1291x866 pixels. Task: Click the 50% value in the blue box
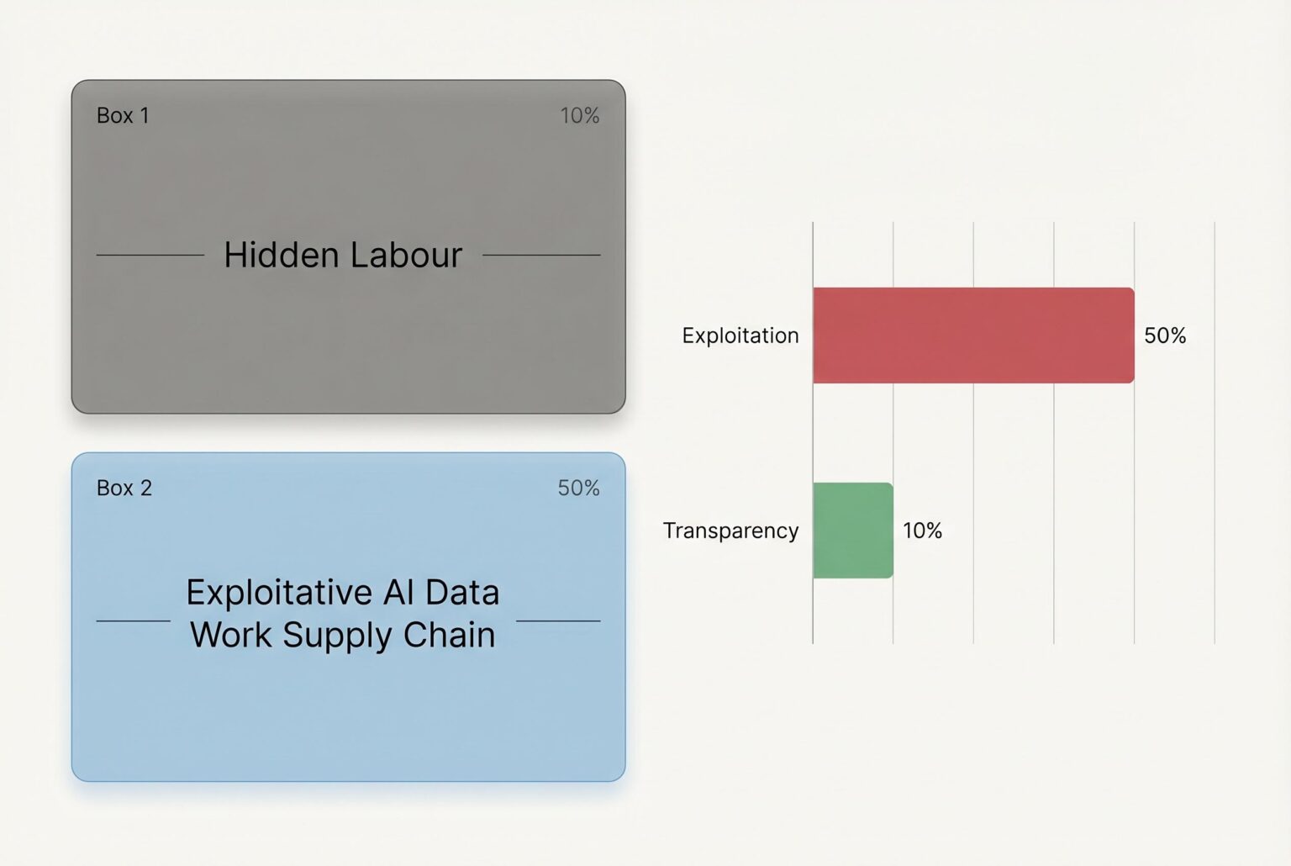(578, 488)
